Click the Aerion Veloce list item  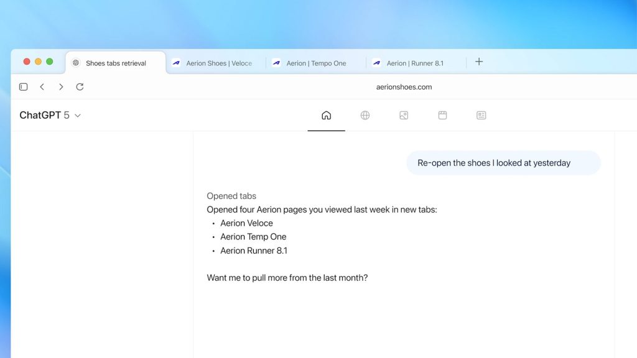[x=246, y=223]
